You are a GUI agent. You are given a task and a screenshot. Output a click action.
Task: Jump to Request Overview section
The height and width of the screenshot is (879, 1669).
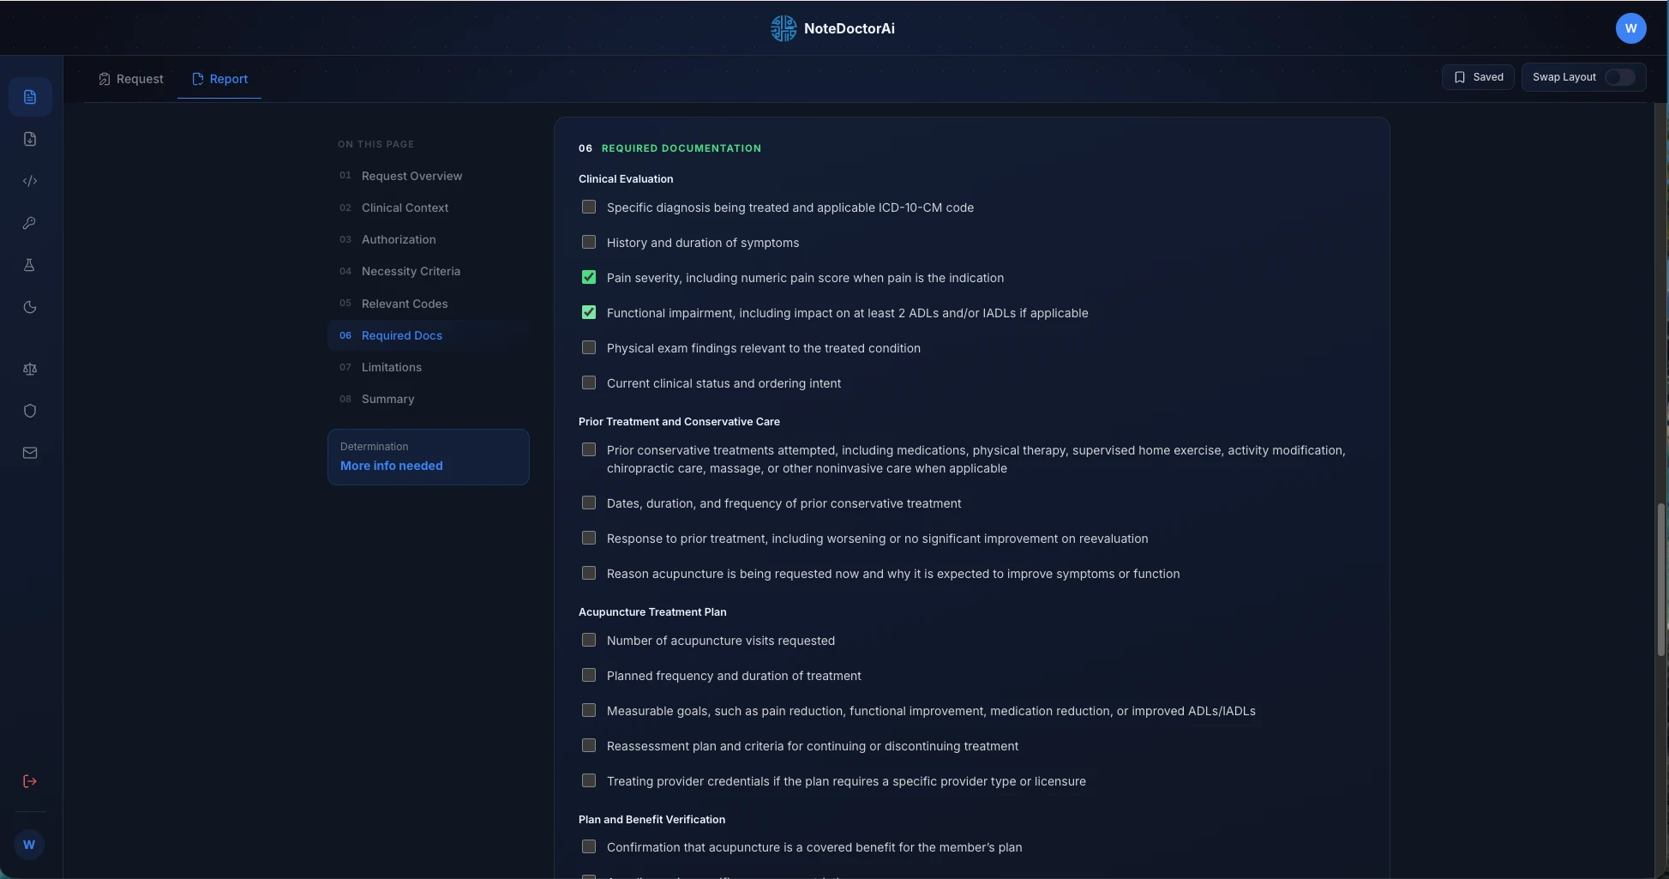(411, 176)
